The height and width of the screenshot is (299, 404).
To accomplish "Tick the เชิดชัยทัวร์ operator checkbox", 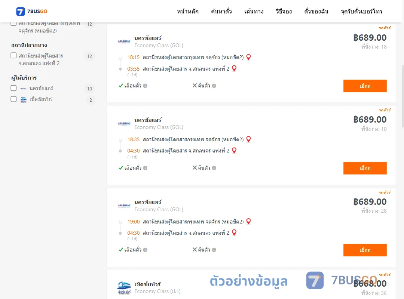I will (14, 99).
